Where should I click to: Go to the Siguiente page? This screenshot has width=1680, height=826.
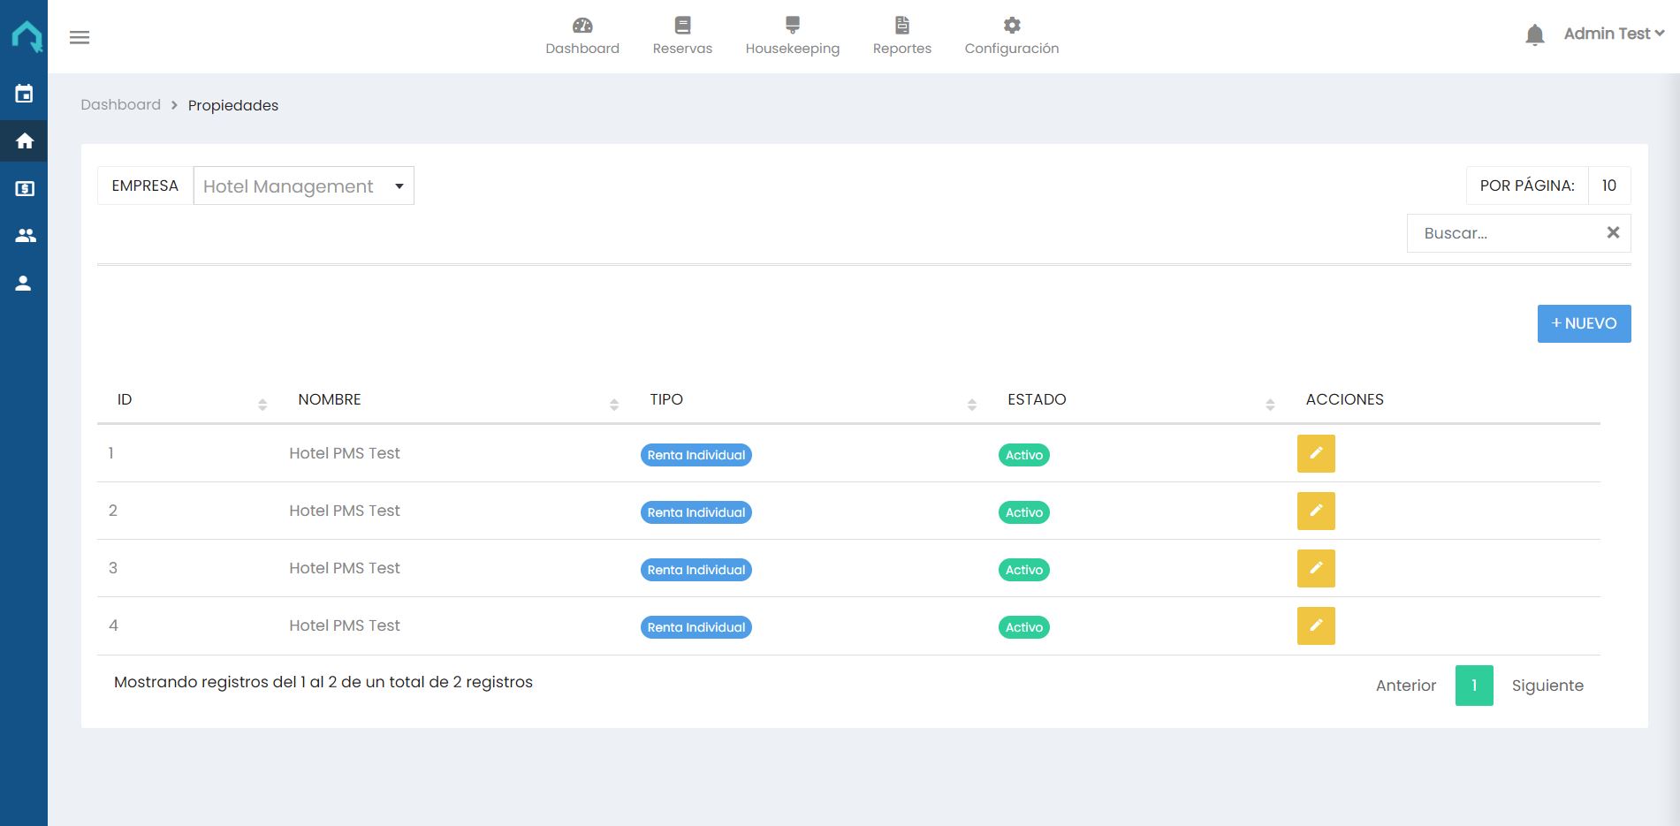[x=1547, y=686]
